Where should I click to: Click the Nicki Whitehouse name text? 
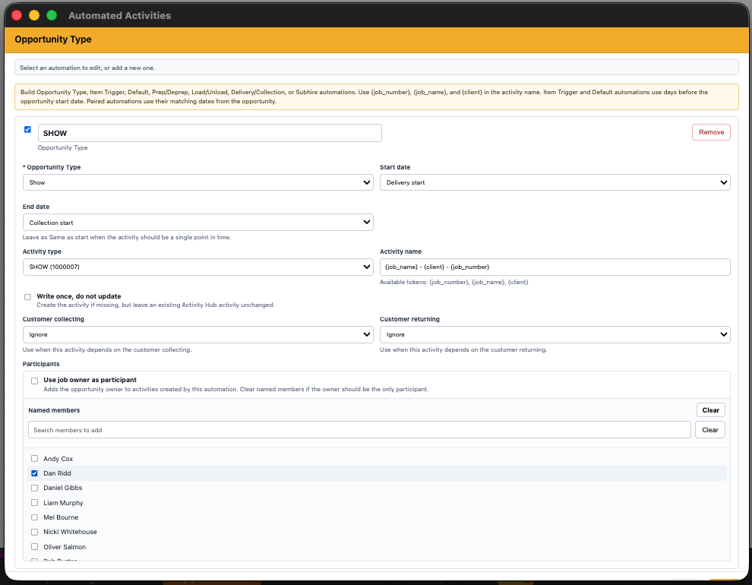[x=70, y=532]
